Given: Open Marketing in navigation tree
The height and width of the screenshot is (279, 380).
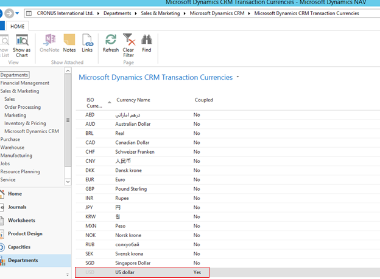Looking at the screenshot, I should click(15, 115).
